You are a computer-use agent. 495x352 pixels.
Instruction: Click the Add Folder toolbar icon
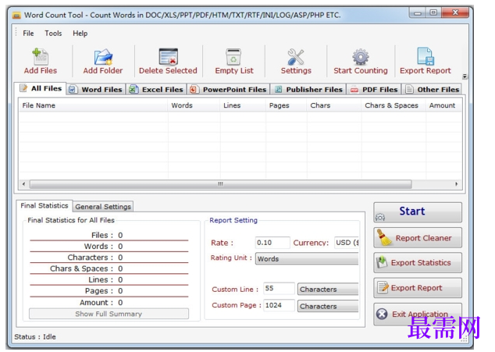click(103, 57)
